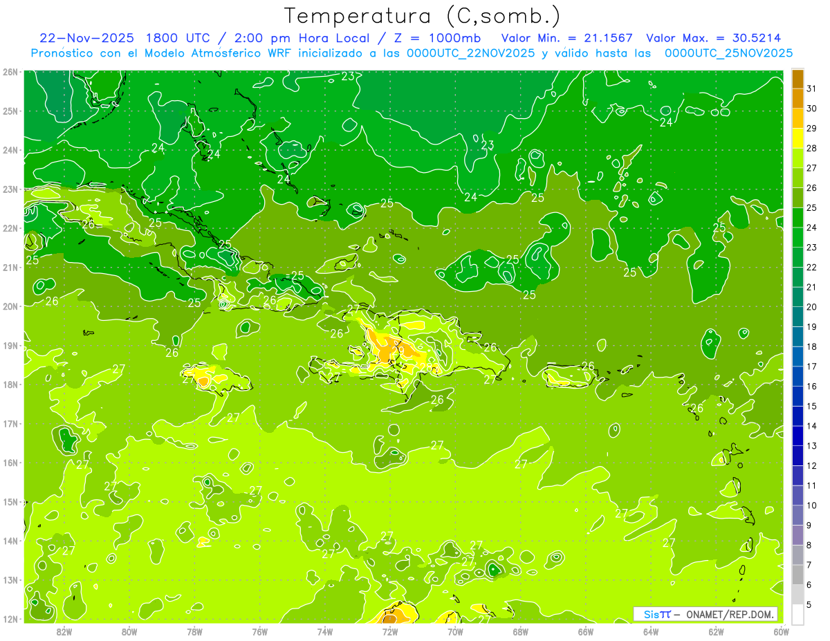Click the latitude axis label "17N"

point(10,423)
